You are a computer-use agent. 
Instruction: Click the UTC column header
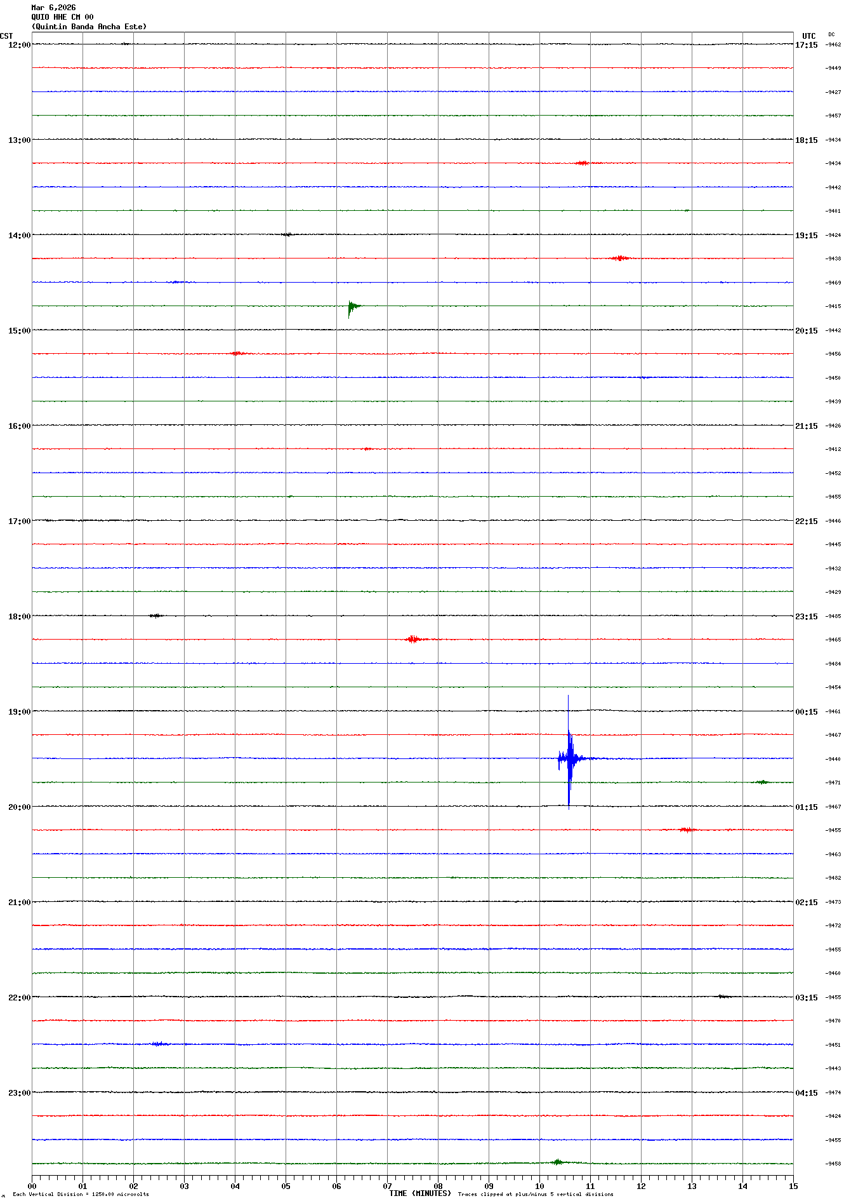(808, 36)
